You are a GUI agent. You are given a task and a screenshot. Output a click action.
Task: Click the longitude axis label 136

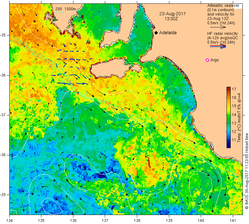point(73,221)
